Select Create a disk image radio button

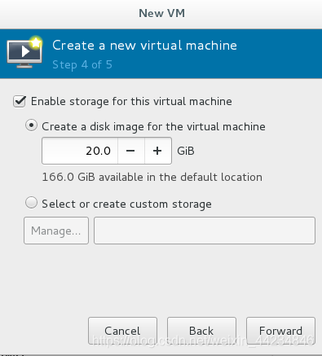(x=31, y=125)
